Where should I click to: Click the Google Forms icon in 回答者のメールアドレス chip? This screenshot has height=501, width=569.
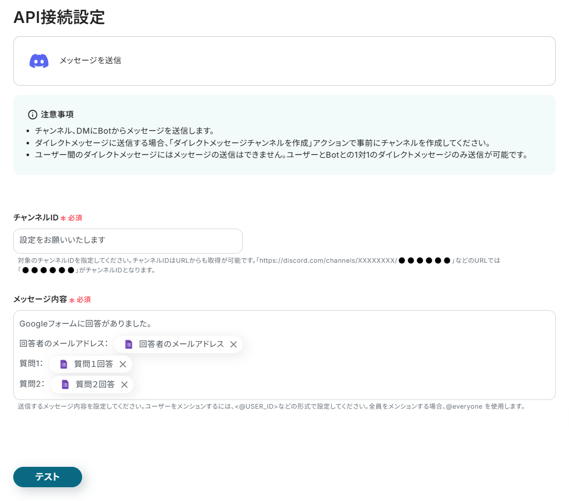coord(128,344)
